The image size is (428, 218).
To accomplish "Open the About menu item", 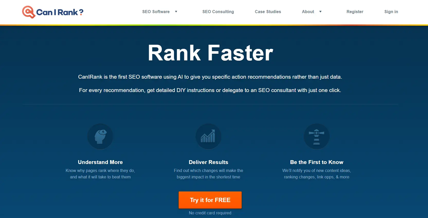I will coord(308,12).
